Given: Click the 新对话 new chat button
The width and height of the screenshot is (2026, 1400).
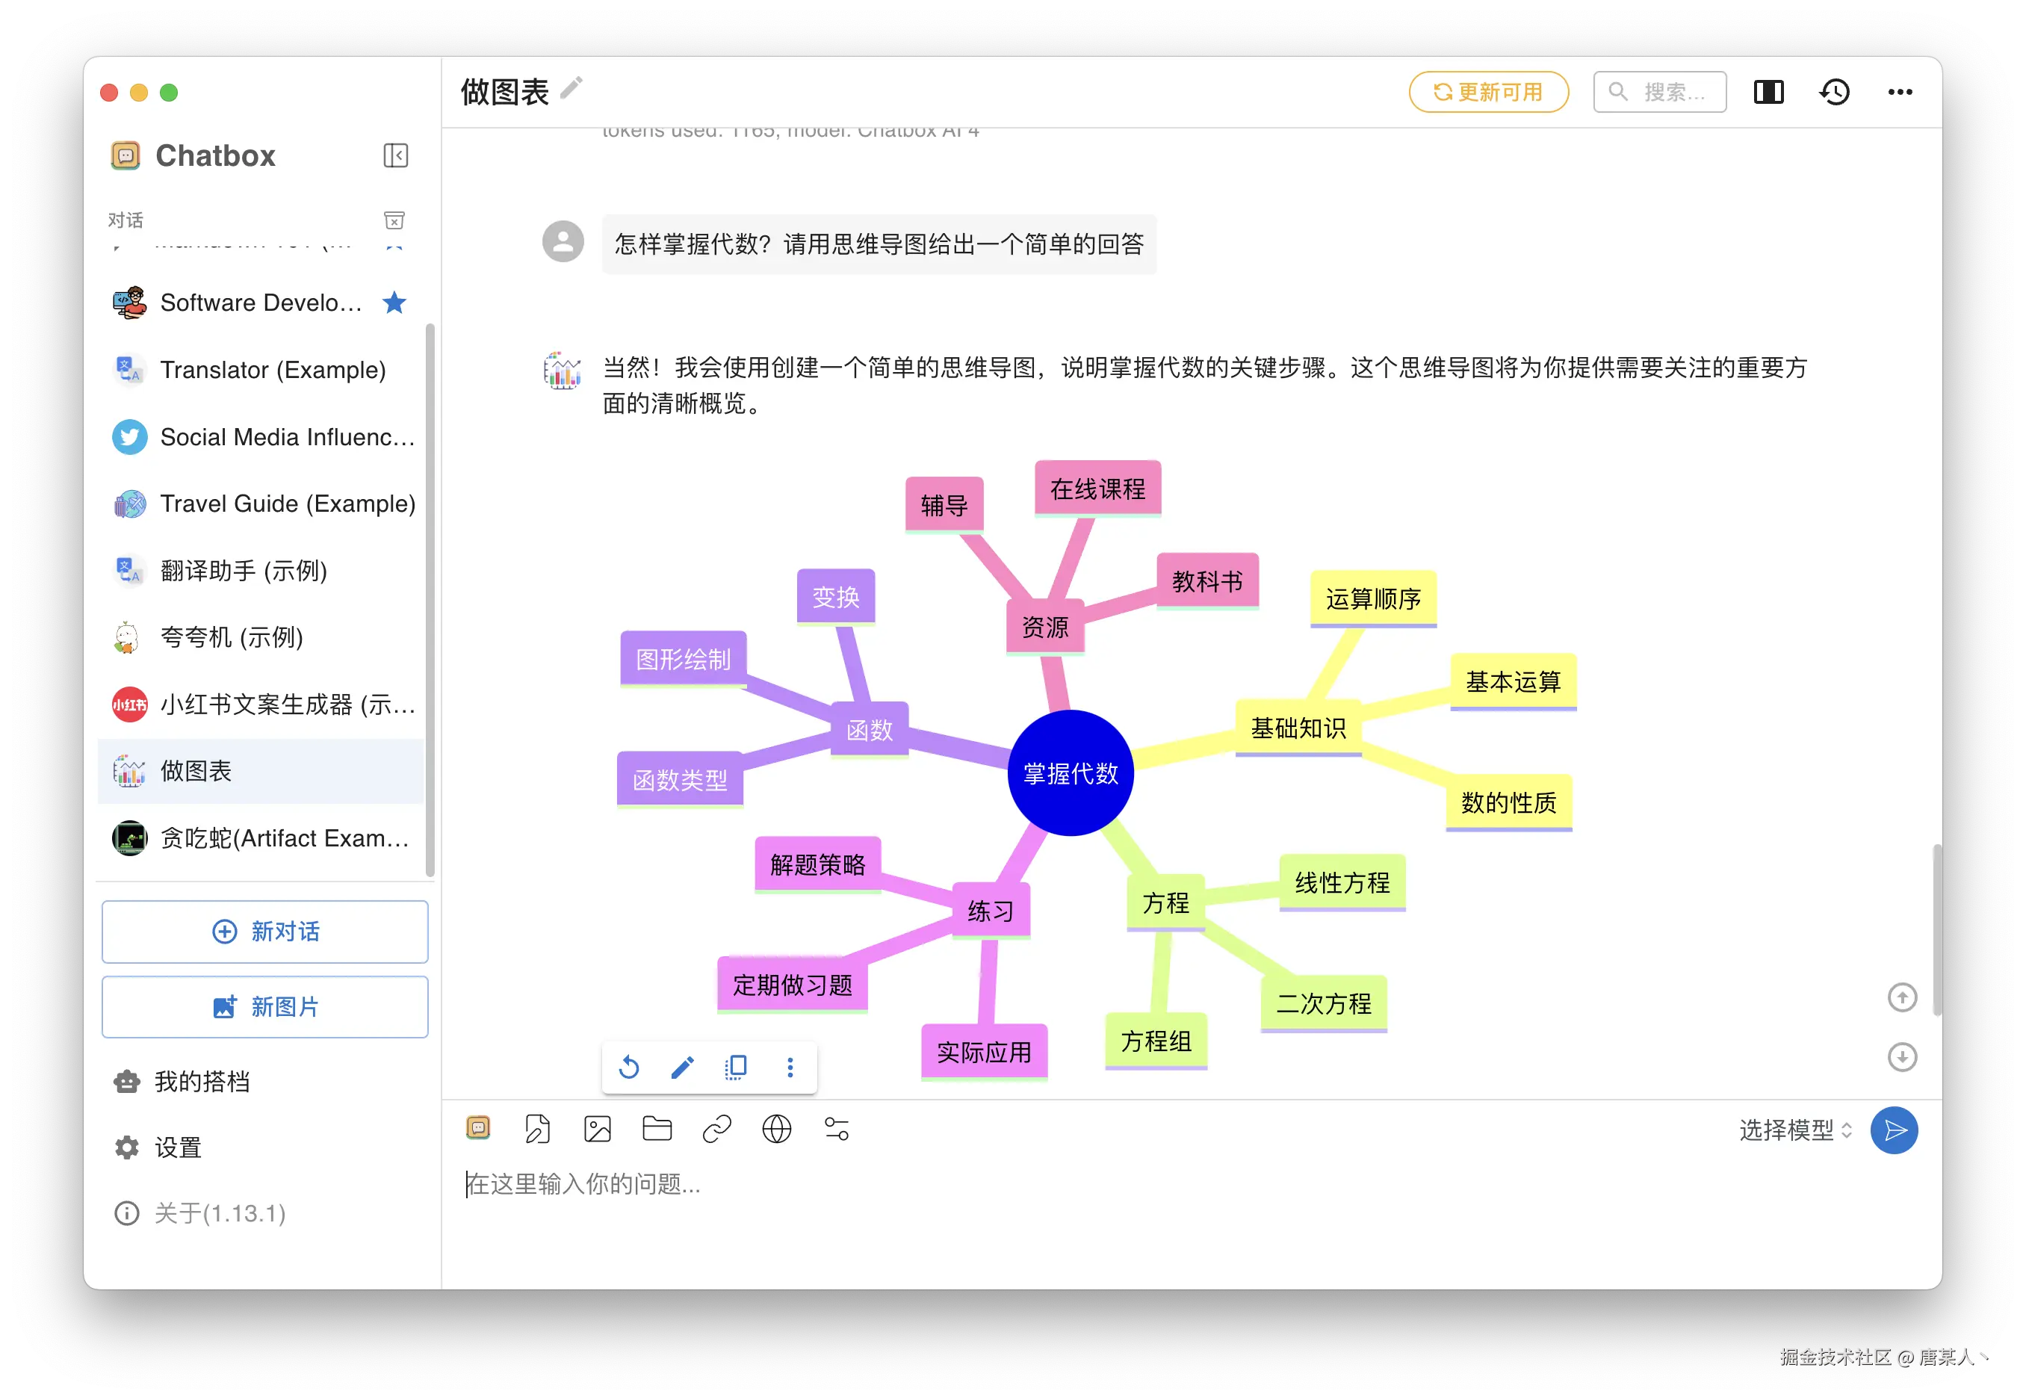Looking at the screenshot, I should [265, 932].
